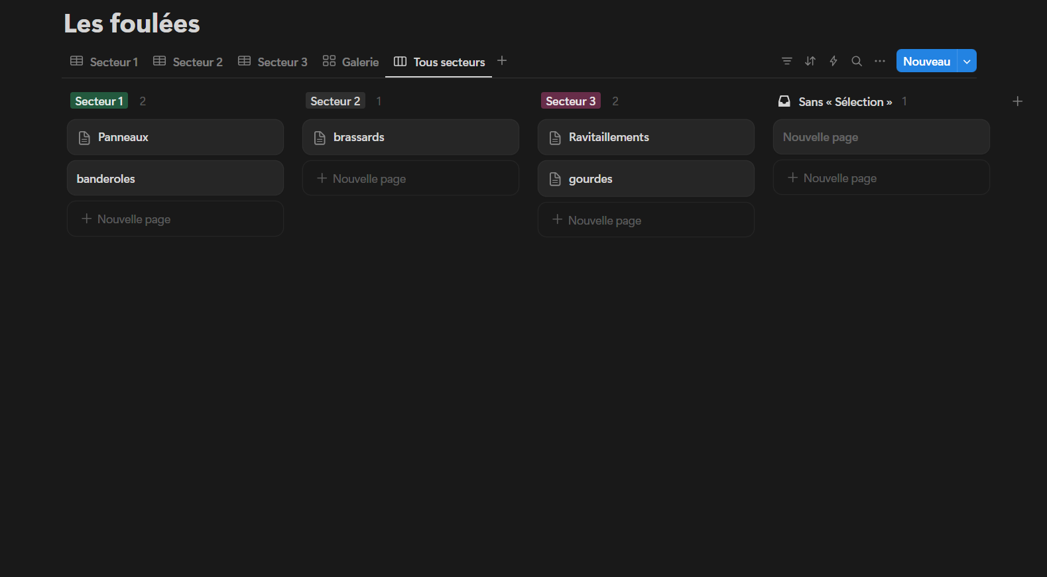The width and height of the screenshot is (1047, 577).
Task: Switch to the Secteur 1 view tab
Action: click(104, 62)
